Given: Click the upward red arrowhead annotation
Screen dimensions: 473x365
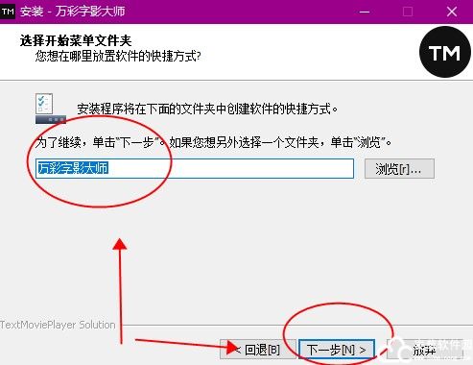Looking at the screenshot, I should click(x=120, y=244).
